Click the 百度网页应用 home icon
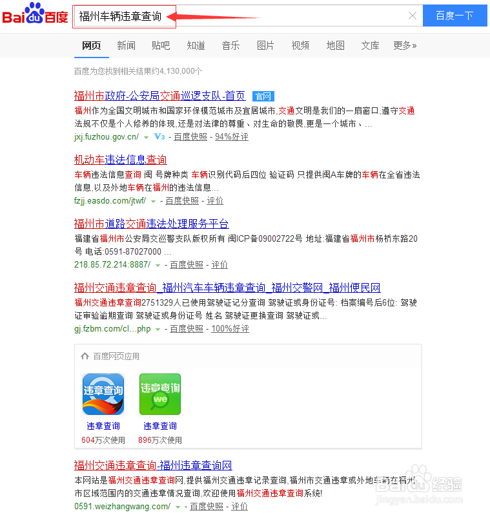 [x=85, y=356]
